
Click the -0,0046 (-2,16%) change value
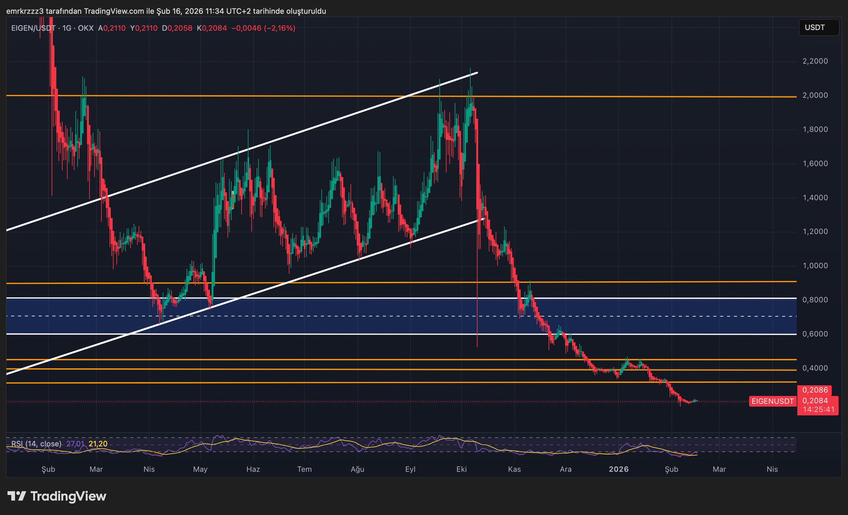point(263,28)
